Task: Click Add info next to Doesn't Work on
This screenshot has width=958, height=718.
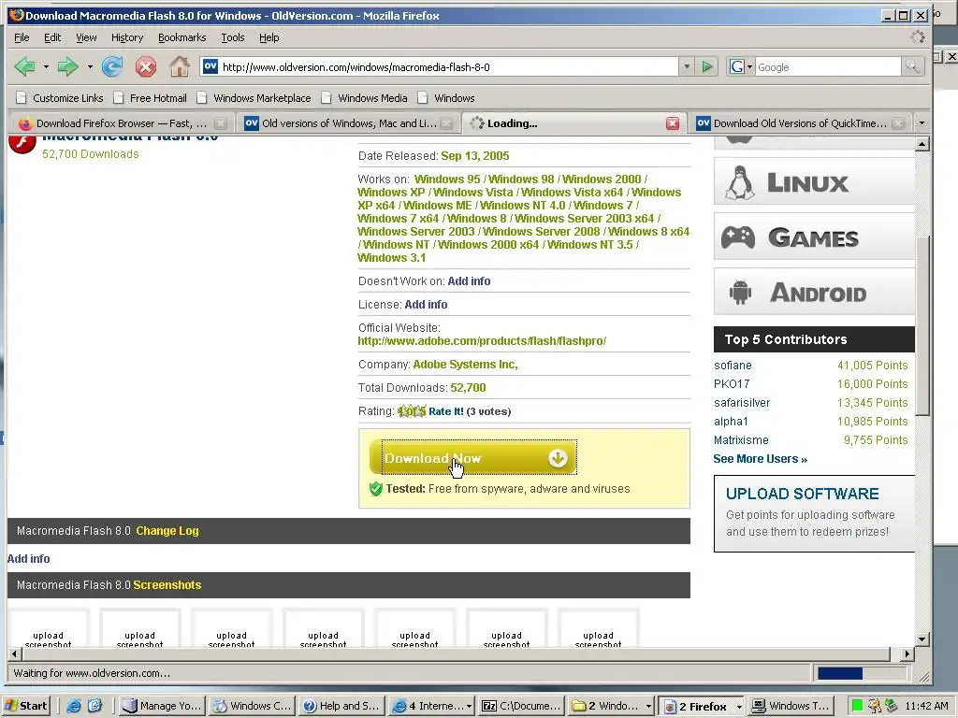Action: (x=469, y=281)
